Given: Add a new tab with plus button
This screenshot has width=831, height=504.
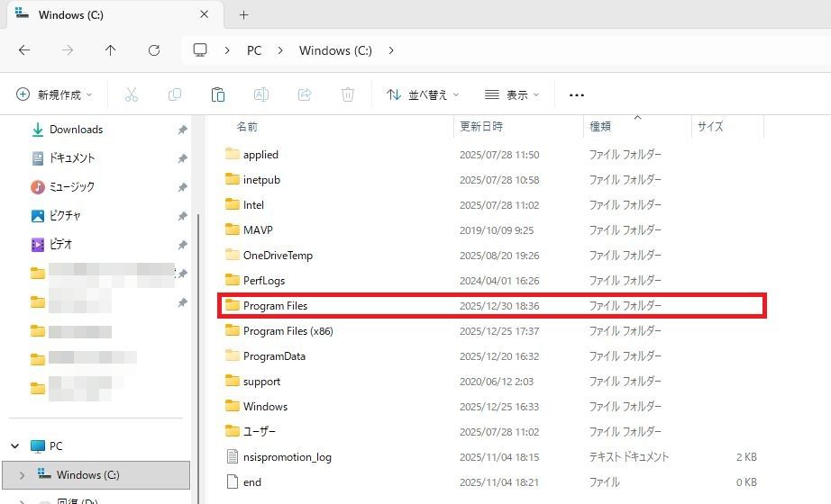Looking at the screenshot, I should click(x=243, y=14).
